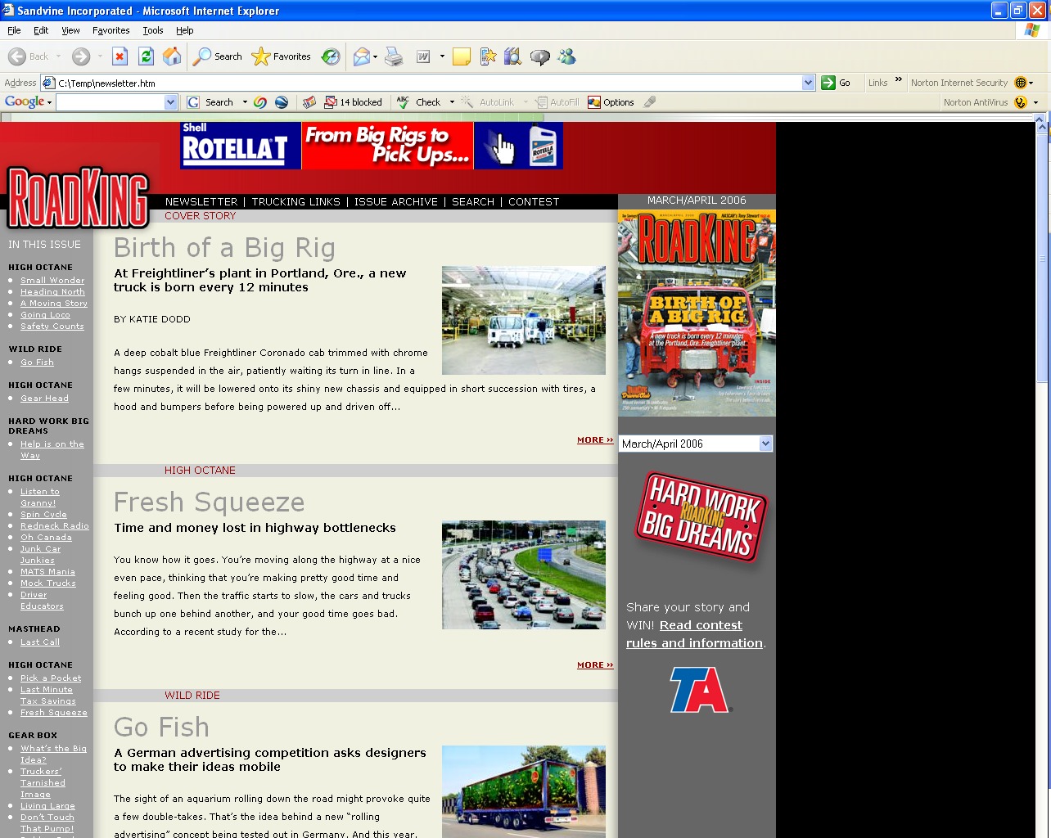Screen dimensions: 1051x838
Task: Click MORE link under Birth of a Big Rig
Action: (594, 440)
